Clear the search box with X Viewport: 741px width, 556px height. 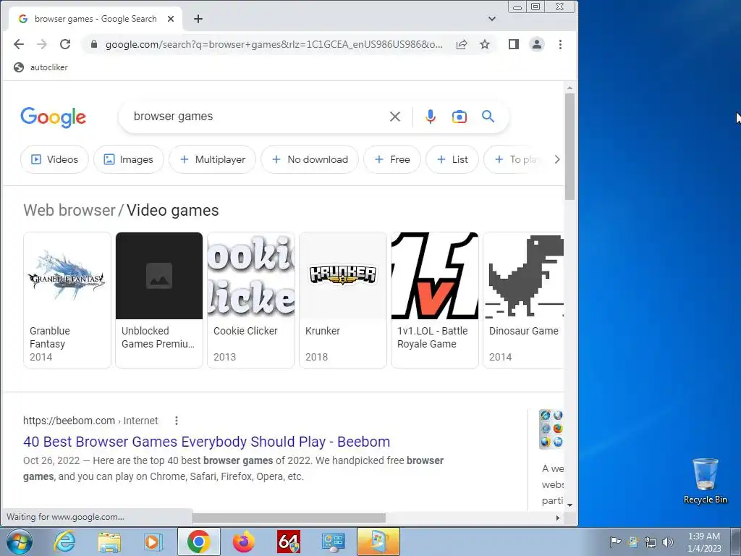[x=395, y=117]
